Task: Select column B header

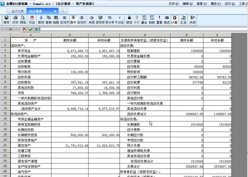Action: coord(70,35)
